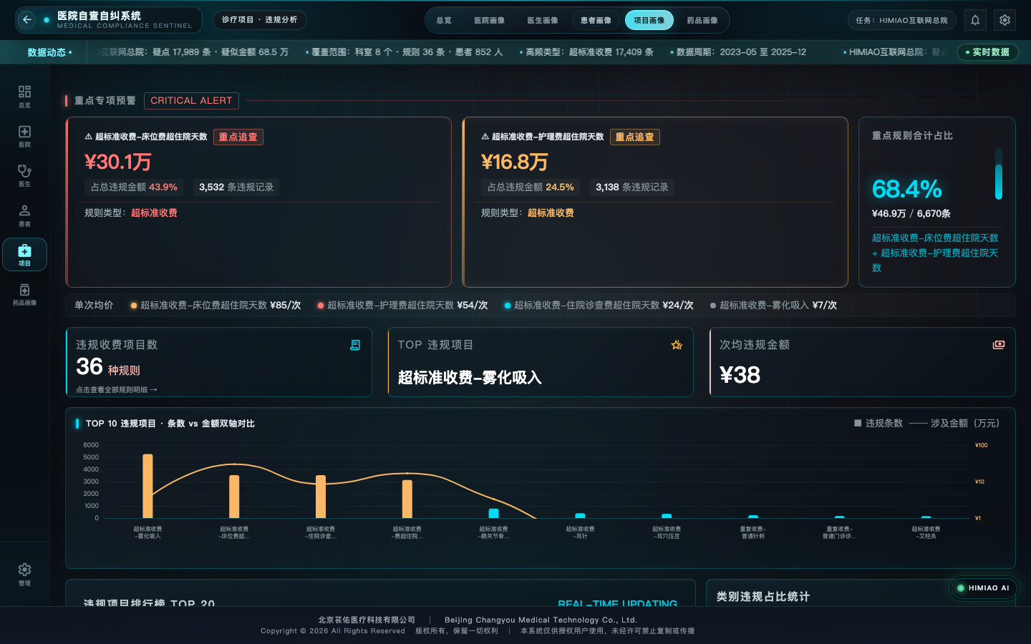
Task: Click 重点追查 tag on 床位费 card
Action: (x=238, y=137)
